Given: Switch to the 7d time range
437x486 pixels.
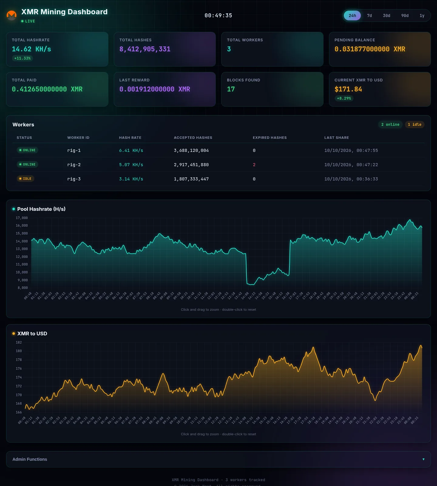Looking at the screenshot, I should tap(369, 15).
